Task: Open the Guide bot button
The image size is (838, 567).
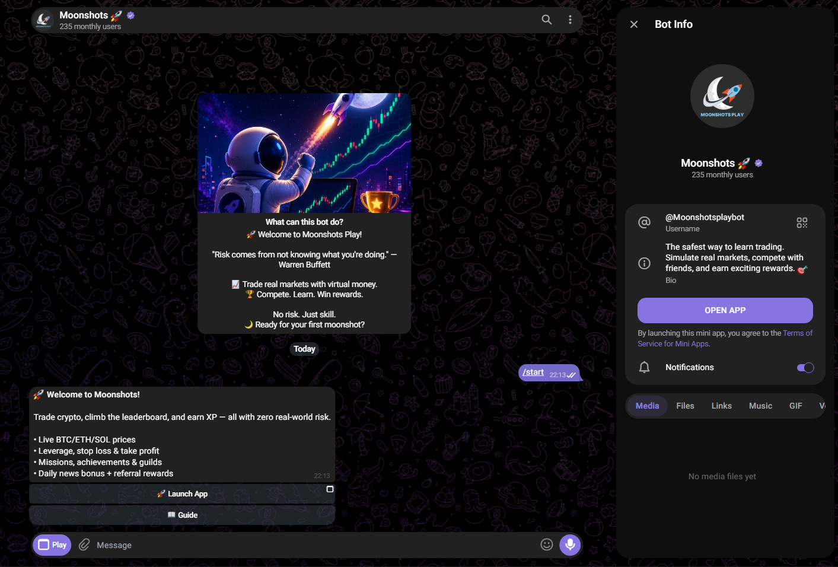Action: coord(182,515)
